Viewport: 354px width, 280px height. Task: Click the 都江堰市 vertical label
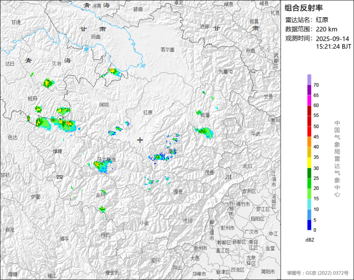coord(212,230)
